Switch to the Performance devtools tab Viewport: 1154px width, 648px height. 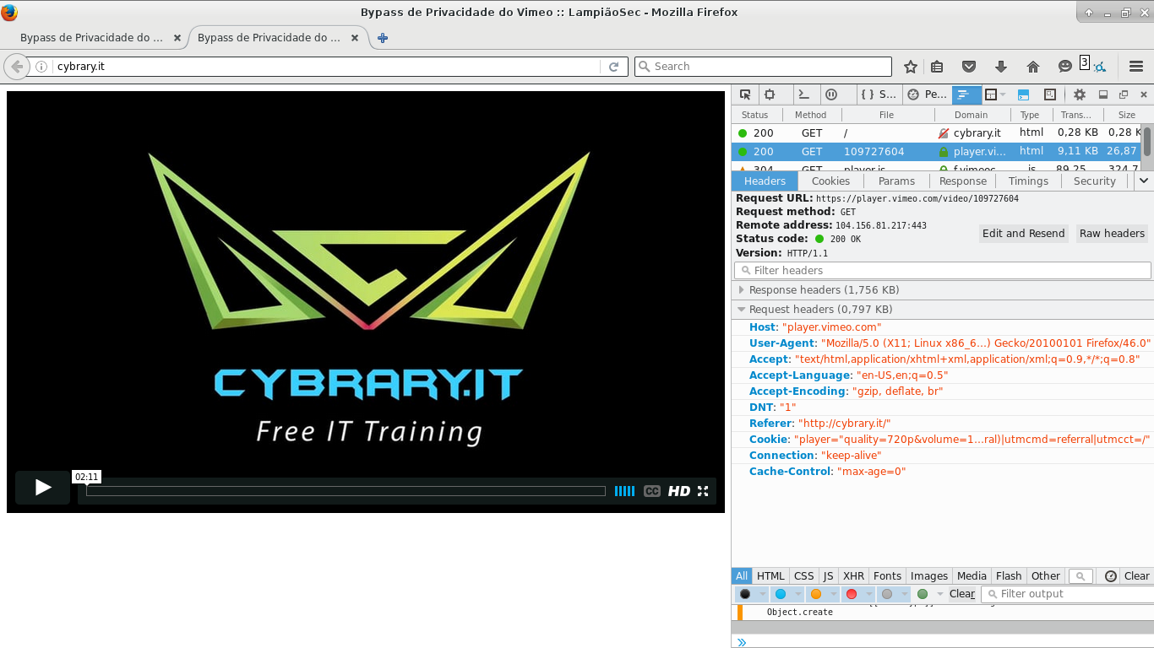(928, 94)
